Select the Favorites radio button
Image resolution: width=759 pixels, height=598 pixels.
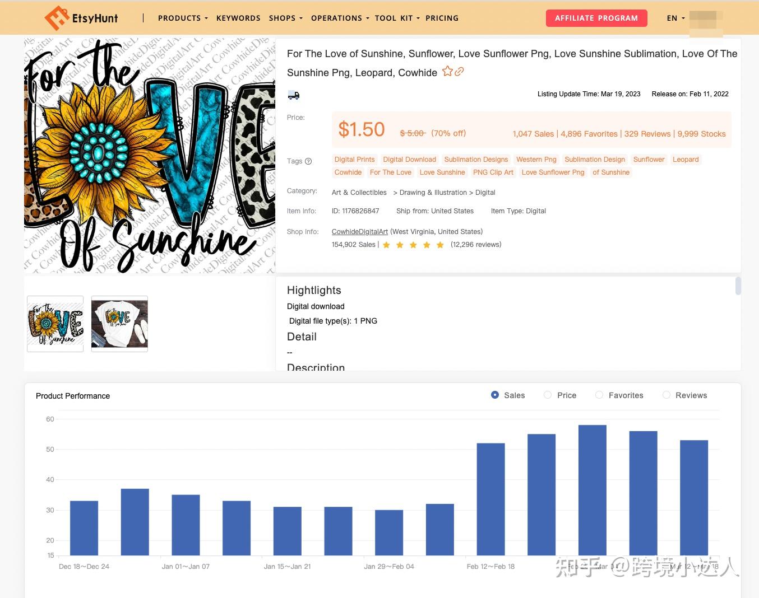tap(599, 395)
